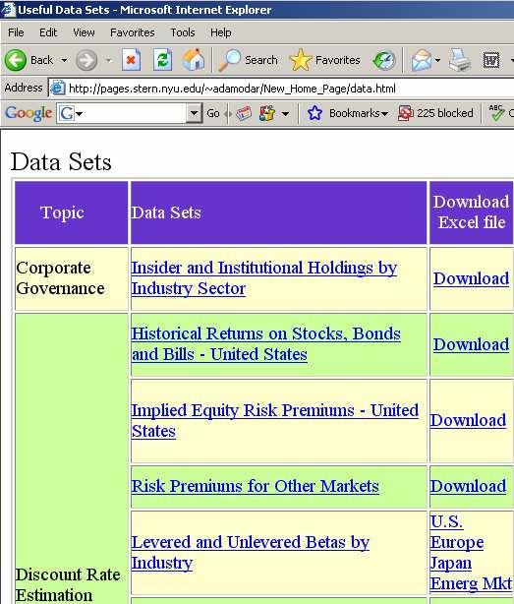Expand the Bookmarks dropdown menu

click(x=384, y=114)
